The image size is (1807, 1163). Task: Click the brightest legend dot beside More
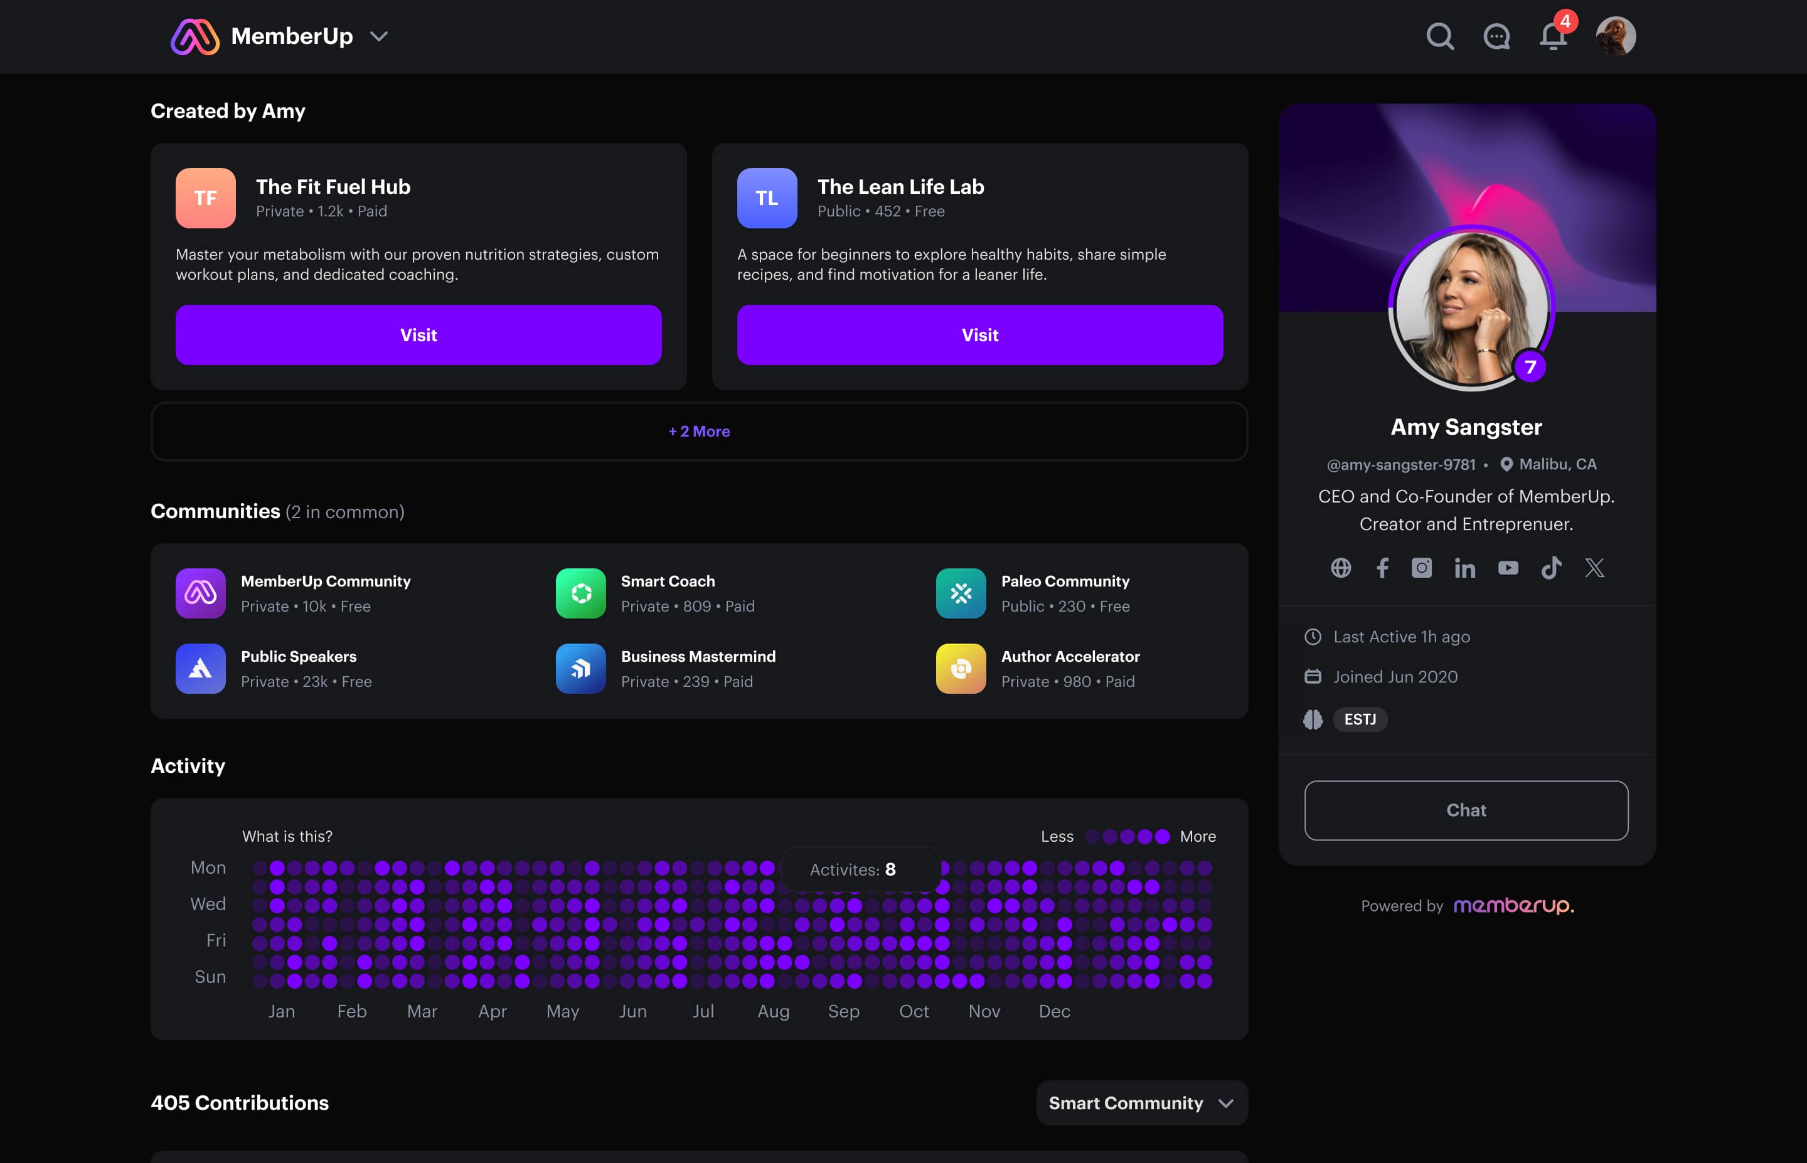tap(1162, 837)
